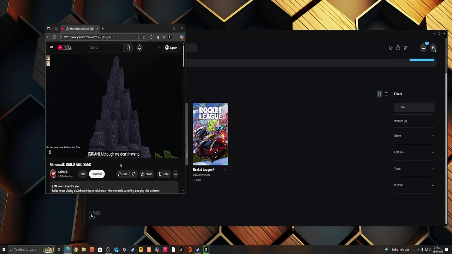This screenshot has height=254, width=452.
Task: Dislike the Minecraft video
Action: [133, 174]
